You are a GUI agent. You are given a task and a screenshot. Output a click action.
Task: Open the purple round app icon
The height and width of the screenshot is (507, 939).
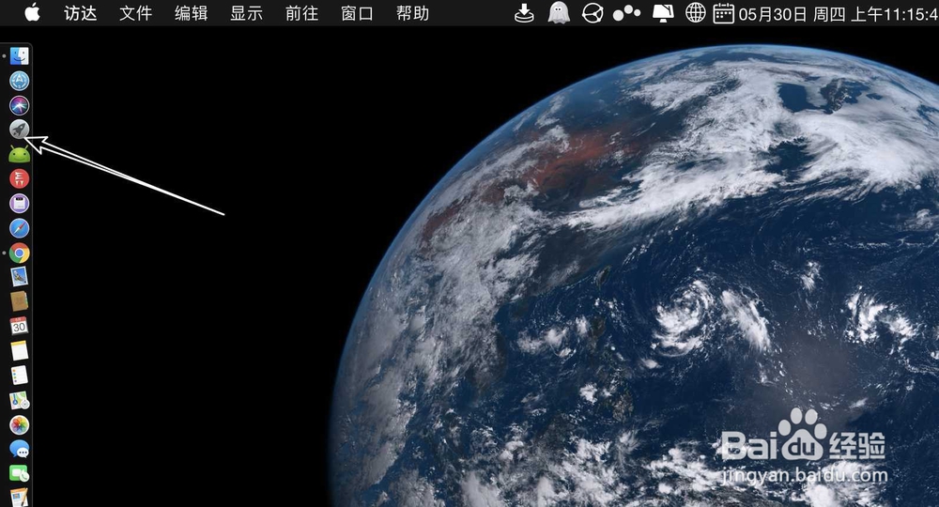tap(19, 204)
